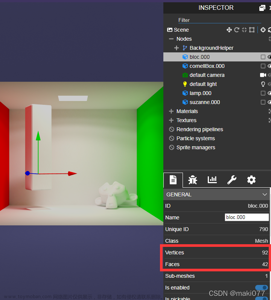Image resolution: width=271 pixels, height=300 pixels.
Task: Toggle the default light bulb outline icon
Action: (263, 84)
